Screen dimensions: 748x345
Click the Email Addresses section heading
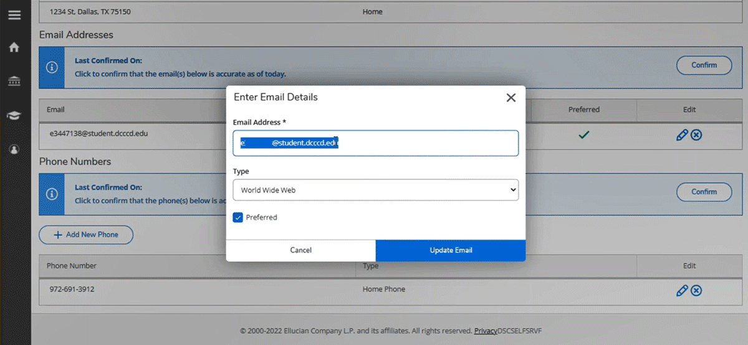[76, 35]
